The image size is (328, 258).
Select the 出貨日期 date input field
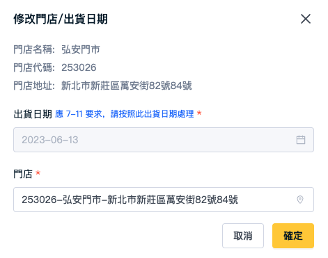point(164,140)
